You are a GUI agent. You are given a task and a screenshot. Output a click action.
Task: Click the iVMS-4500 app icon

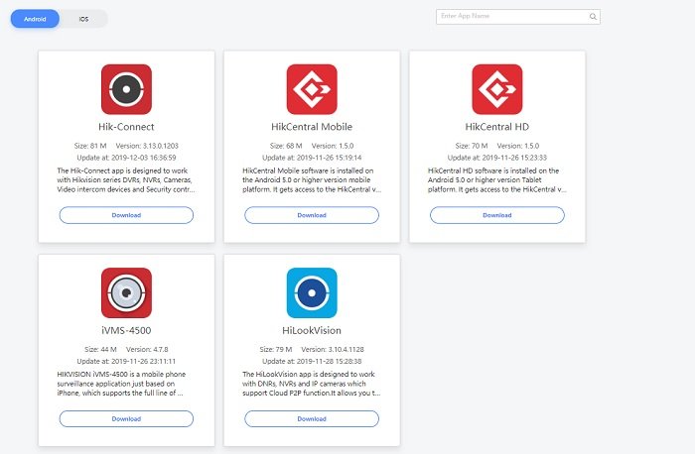126,293
